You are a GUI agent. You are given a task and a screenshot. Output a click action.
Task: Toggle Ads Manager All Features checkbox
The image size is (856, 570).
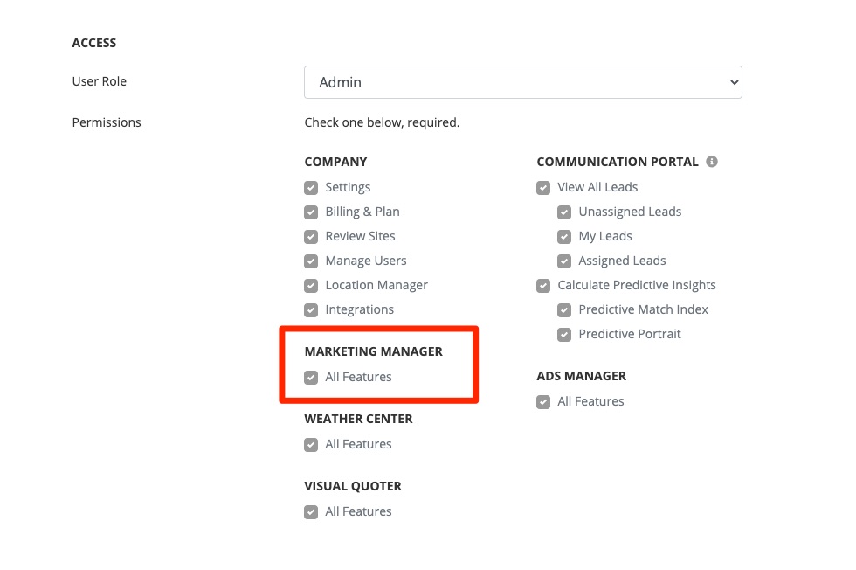coord(543,401)
